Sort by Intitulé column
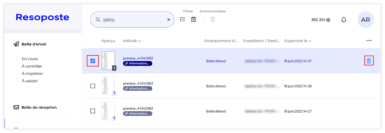385x133 pixels. (x=132, y=41)
